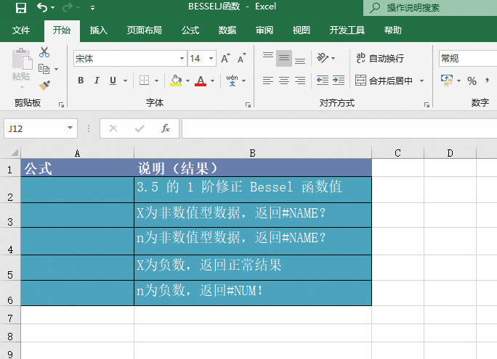Apply the yellow fill color swatch
This screenshot has height=359, width=497.
pos(176,81)
